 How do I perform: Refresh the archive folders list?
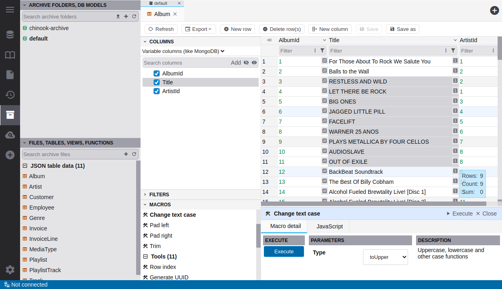(134, 16)
